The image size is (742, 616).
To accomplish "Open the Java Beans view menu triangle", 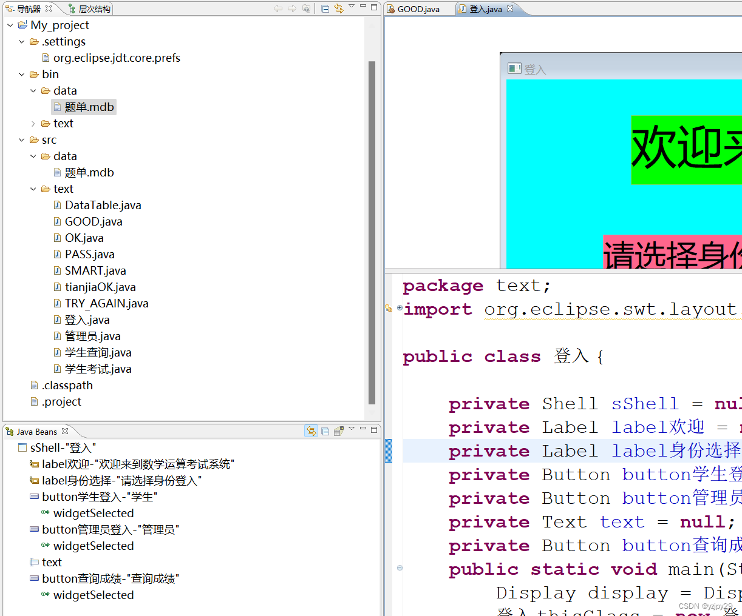I will [352, 430].
